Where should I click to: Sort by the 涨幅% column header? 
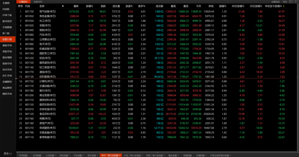click(x=90, y=6)
